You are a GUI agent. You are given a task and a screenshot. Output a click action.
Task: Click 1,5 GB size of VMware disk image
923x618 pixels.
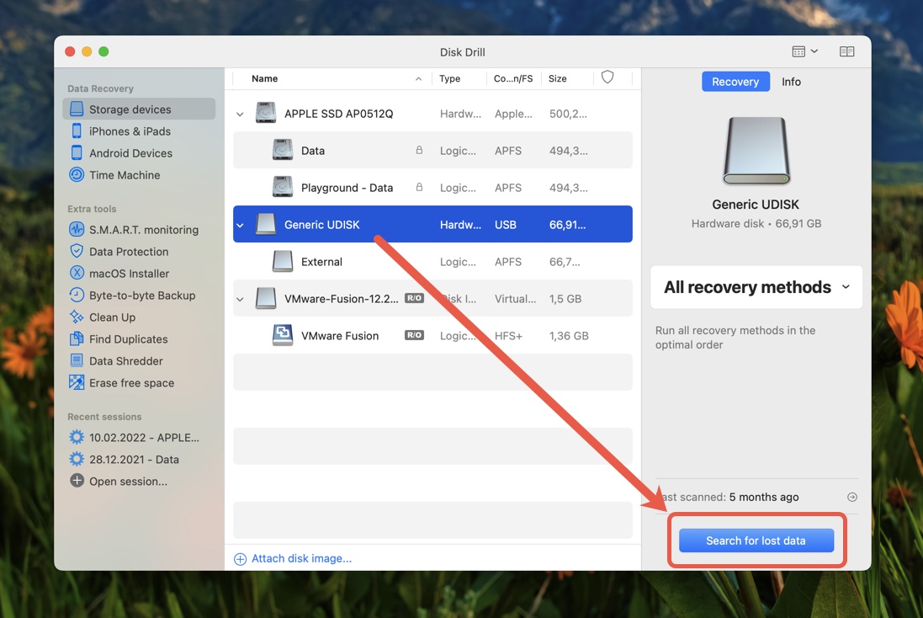(x=565, y=299)
